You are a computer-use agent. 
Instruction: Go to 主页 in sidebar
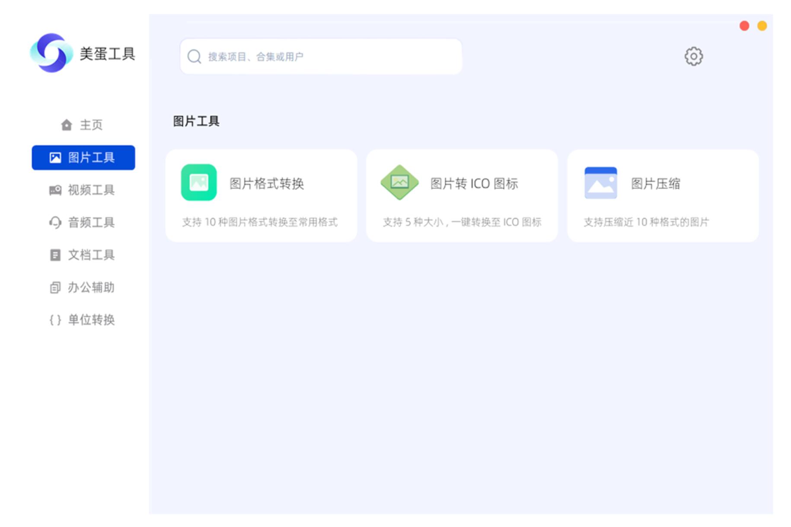tap(83, 125)
